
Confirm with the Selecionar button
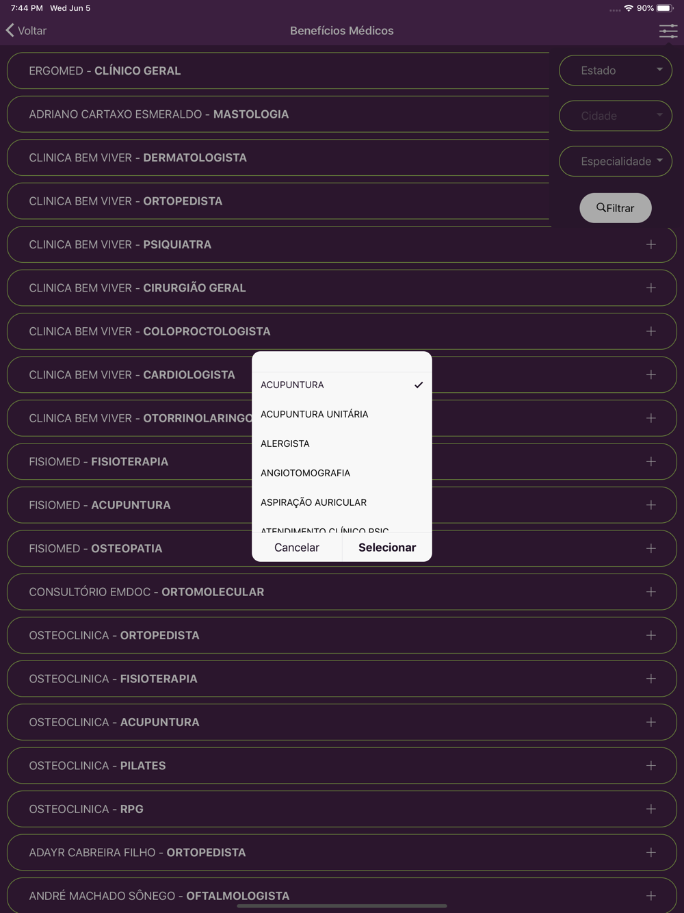[387, 548]
